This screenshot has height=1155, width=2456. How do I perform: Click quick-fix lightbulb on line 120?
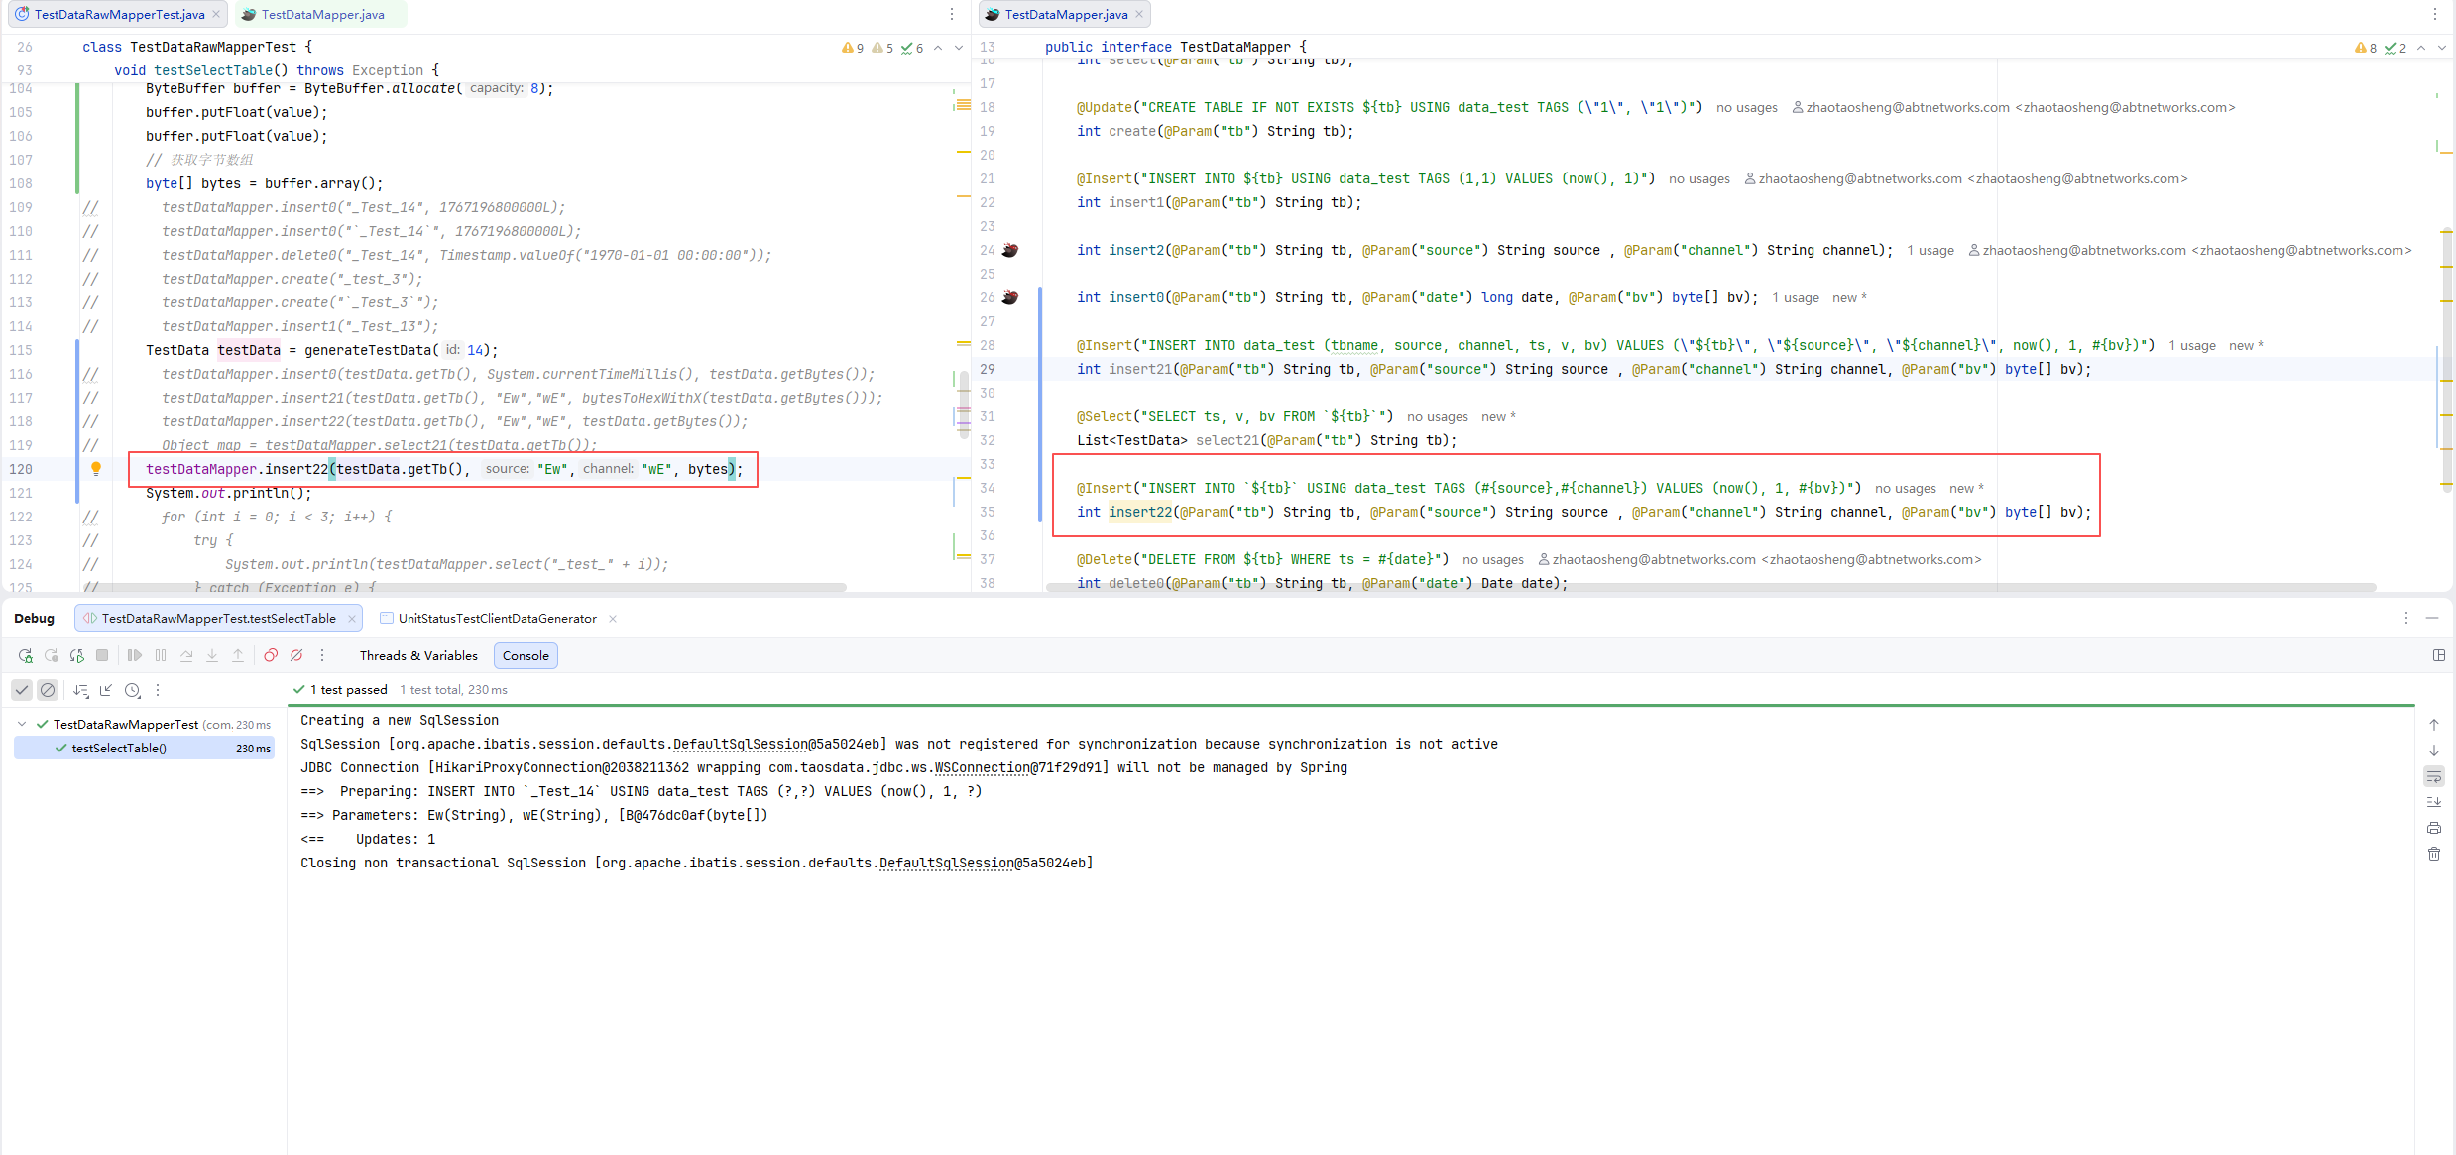point(96,468)
